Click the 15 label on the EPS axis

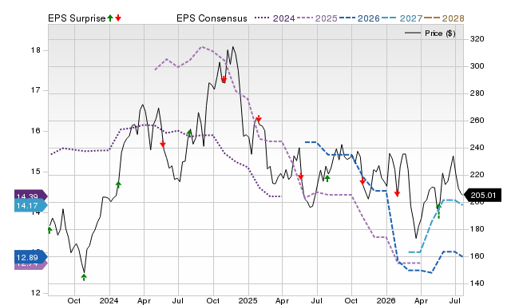[x=35, y=172]
